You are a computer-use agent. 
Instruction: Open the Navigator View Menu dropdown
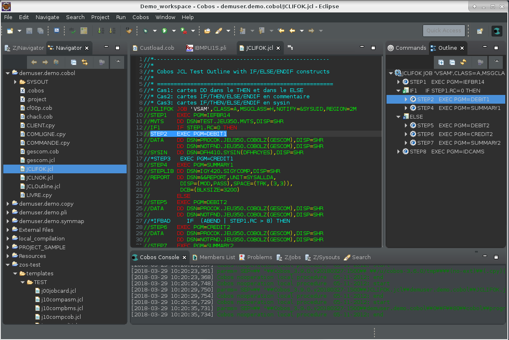[x=118, y=62]
